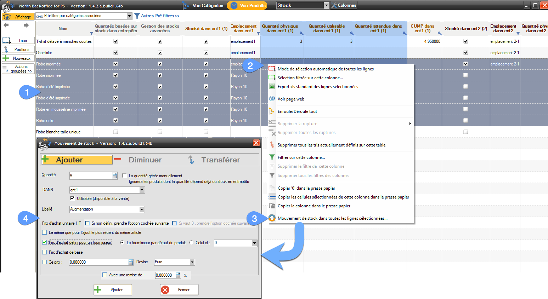Click the Export xls icon in context menu
This screenshot has width=548, height=299.
(x=272, y=87)
